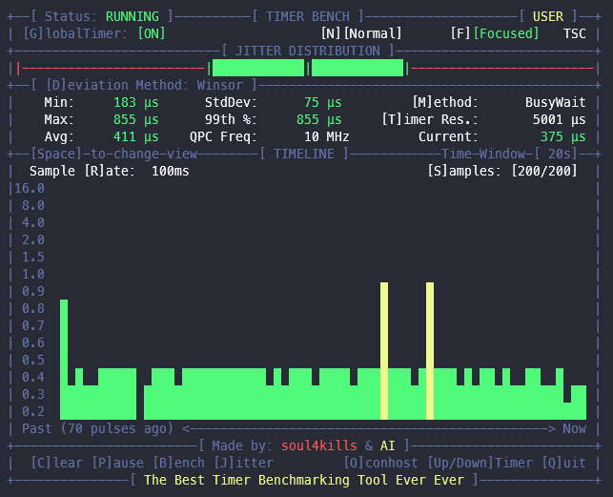The width and height of the screenshot is (613, 497).
Task: Click [Space]-to-change-view label
Action: click(113, 154)
